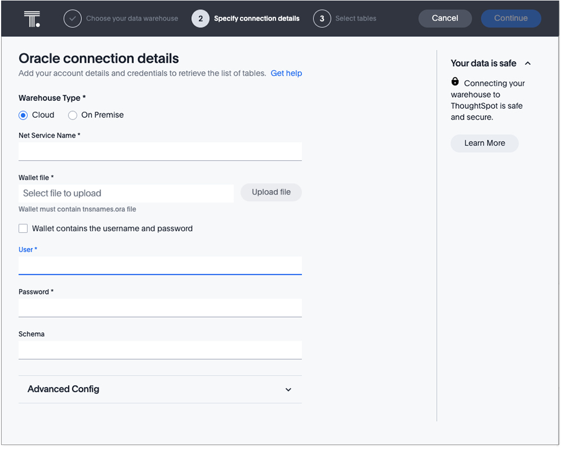Click the completed step checkmark icon
Viewport: 561px width, 449px height.
coord(72,19)
